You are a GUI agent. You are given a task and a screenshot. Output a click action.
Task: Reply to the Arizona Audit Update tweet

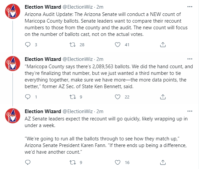coord(28,45)
